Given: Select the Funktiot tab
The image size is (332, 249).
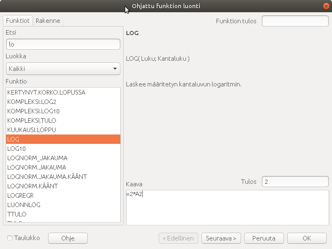Looking at the screenshot, I should point(18,20).
